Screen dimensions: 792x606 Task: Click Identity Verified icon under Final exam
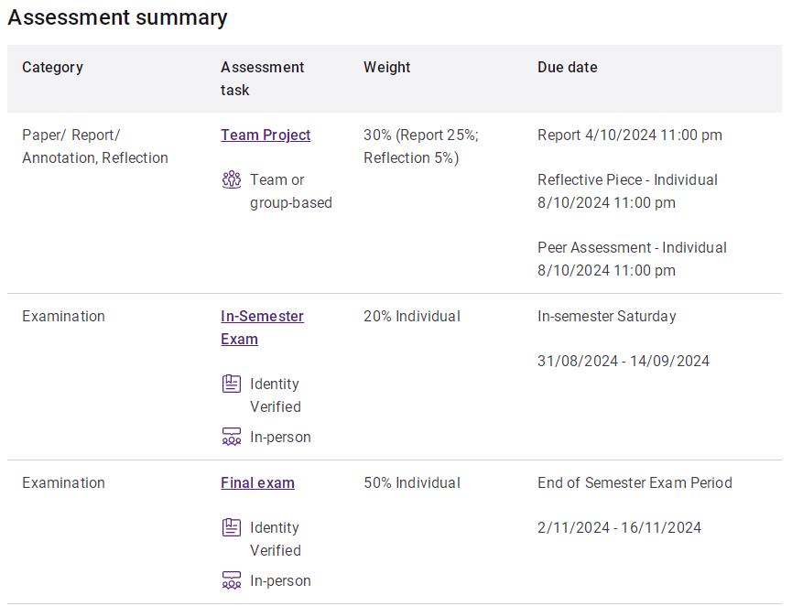point(232,527)
